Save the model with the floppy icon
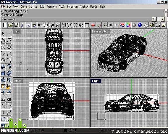This screenshot has width=168, height=134. tap(16, 25)
